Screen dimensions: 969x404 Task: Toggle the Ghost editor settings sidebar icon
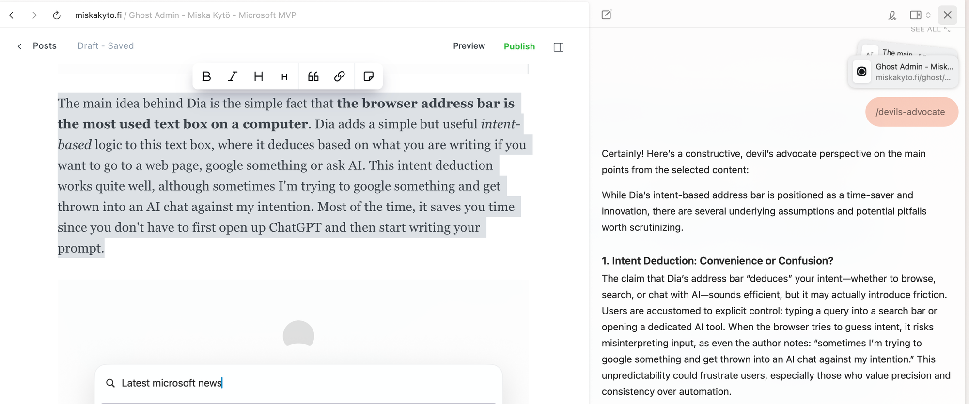pyautogui.click(x=559, y=47)
